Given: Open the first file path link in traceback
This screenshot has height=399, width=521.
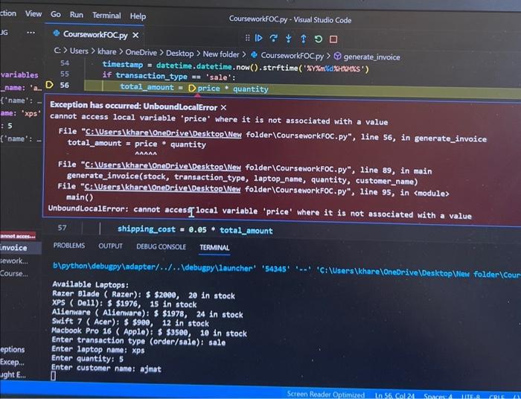Looking at the screenshot, I should click(x=163, y=133).
